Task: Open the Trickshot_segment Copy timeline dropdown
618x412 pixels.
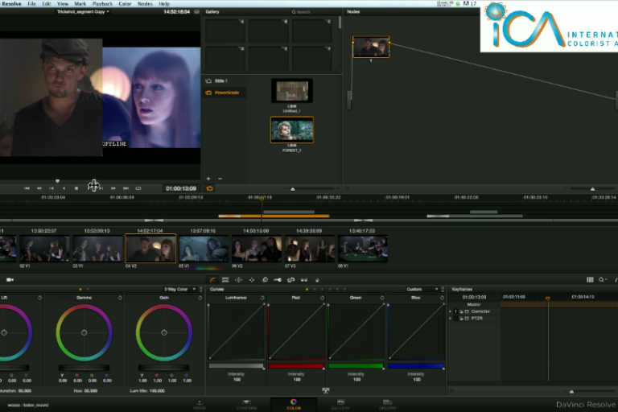Action: point(83,12)
